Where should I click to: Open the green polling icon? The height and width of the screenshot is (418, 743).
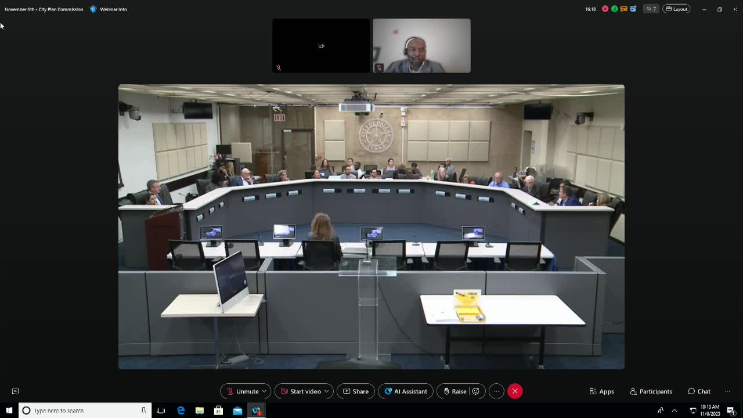[614, 9]
